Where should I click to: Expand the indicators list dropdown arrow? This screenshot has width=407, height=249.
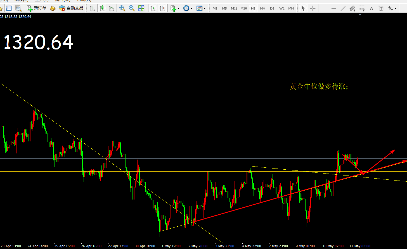coord(179,8)
